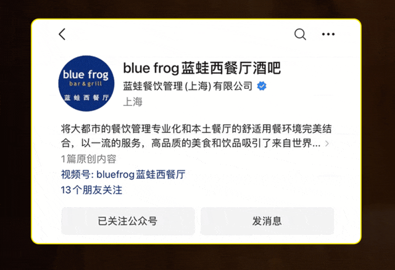Open the three-dot more options menu

[x=328, y=35]
